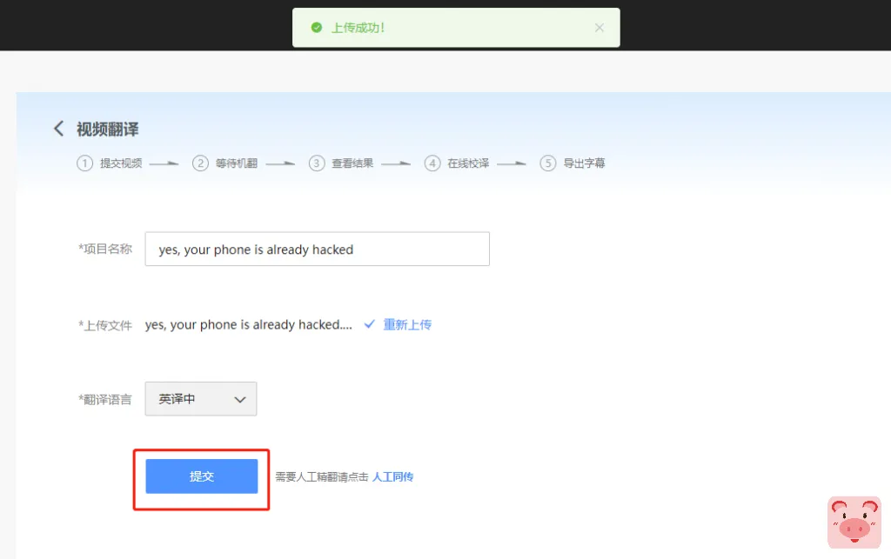This screenshot has width=891, height=559.
Task: Click the green success checkmark icon
Action: (317, 28)
